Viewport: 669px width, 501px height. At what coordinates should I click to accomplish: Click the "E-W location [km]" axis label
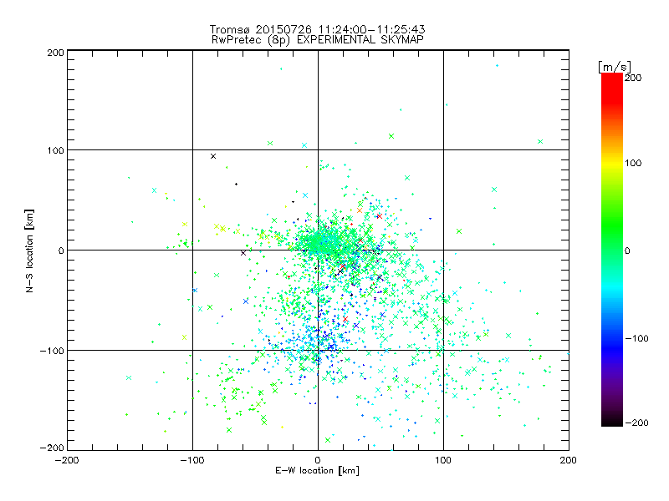tap(317, 471)
